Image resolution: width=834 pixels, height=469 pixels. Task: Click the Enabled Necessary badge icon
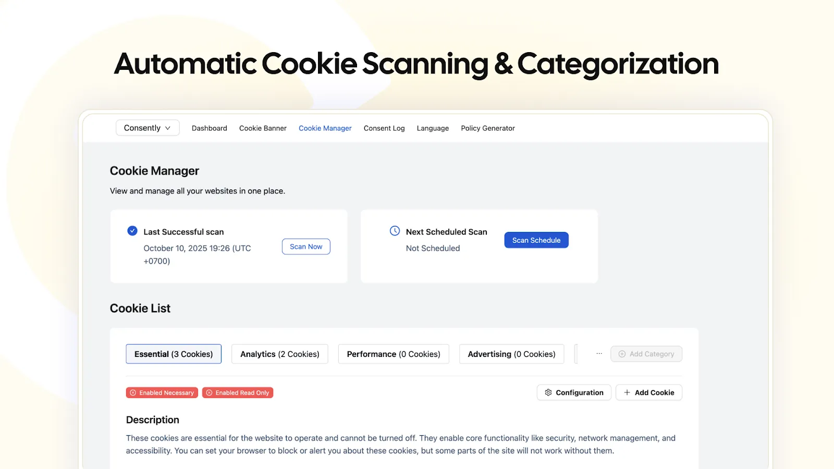[x=133, y=393]
